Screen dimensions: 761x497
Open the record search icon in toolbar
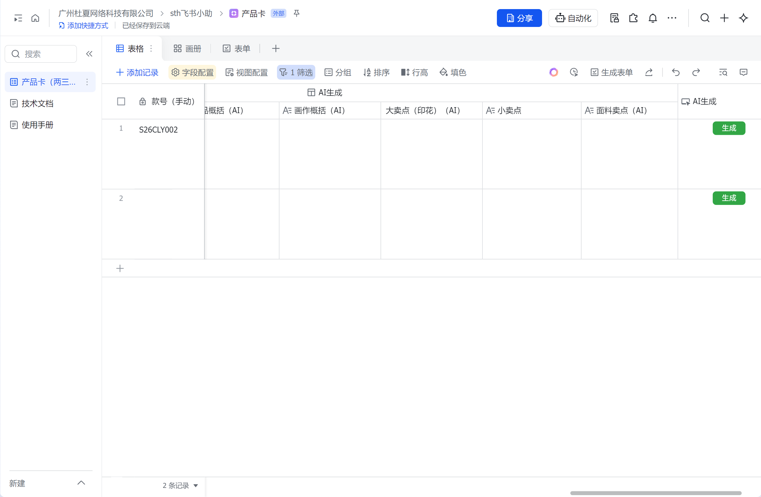723,72
